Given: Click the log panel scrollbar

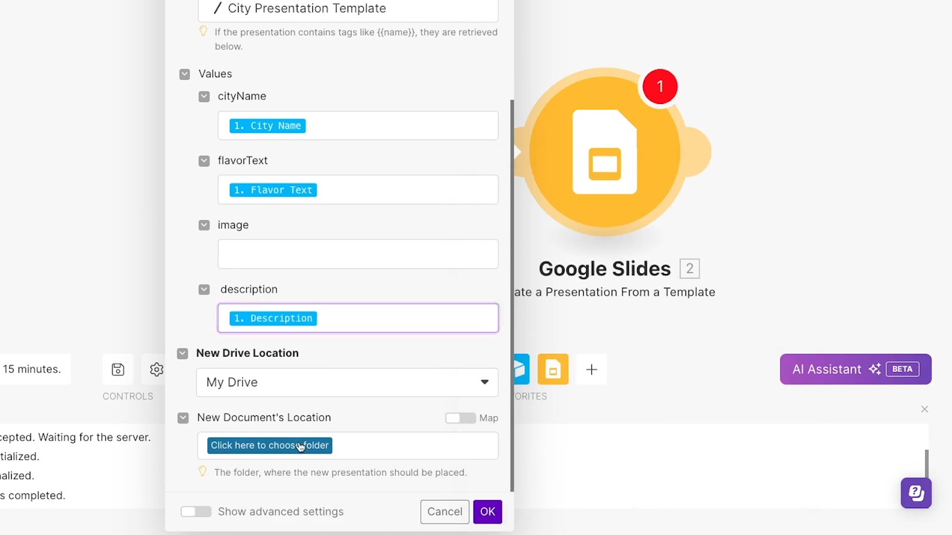Looking at the screenshot, I should click(926, 464).
